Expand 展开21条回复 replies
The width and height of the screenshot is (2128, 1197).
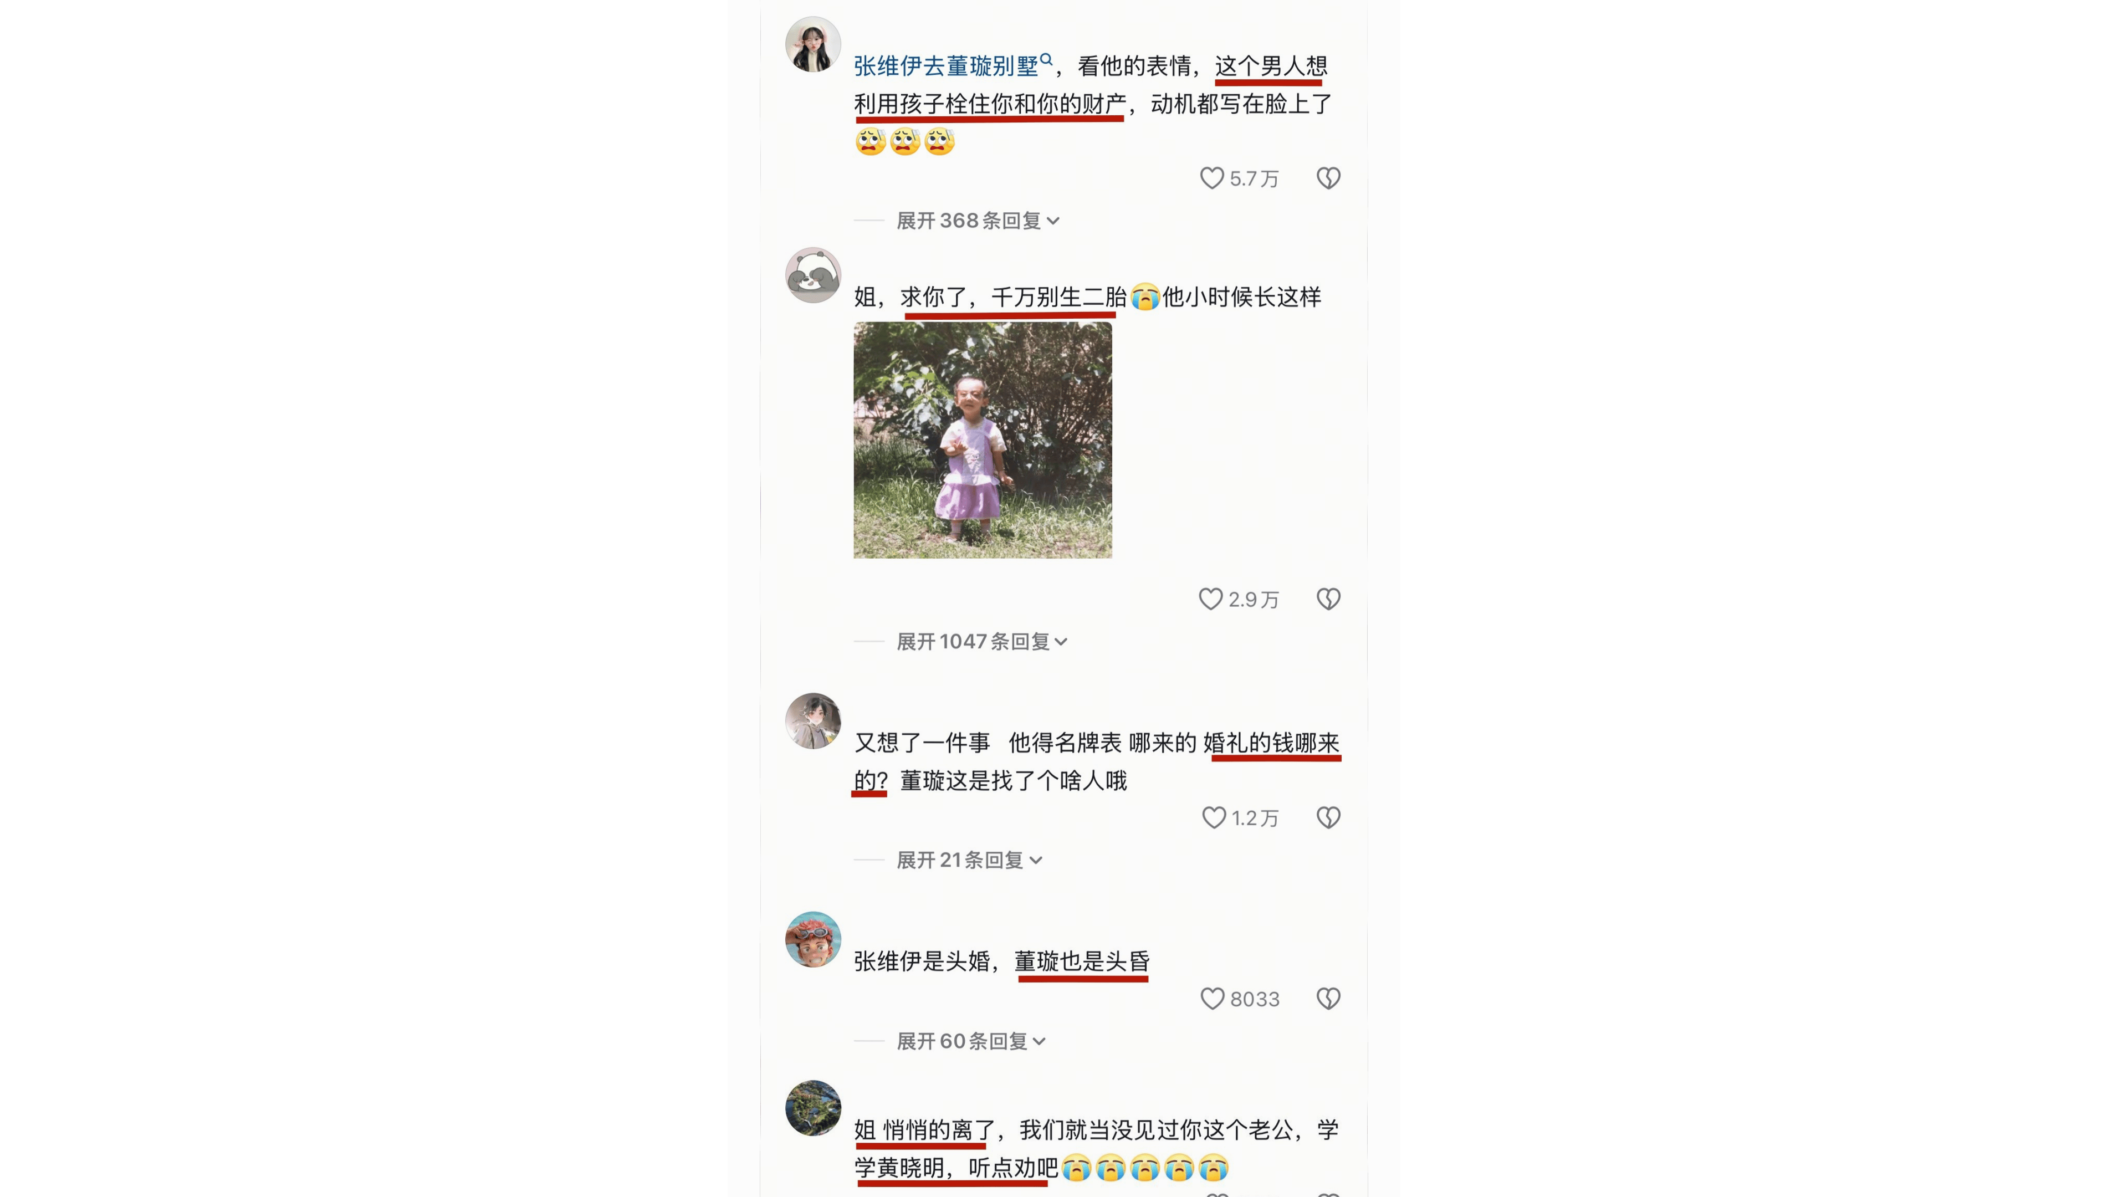[970, 860]
